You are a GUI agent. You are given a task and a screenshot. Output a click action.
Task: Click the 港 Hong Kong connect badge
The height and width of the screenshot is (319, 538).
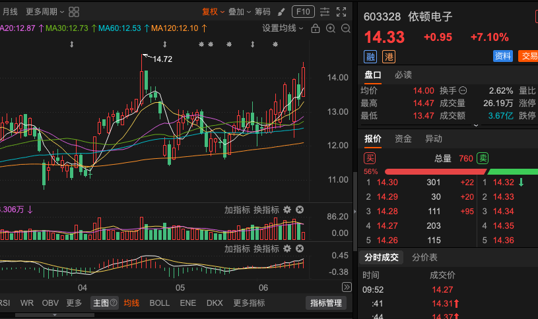pyautogui.click(x=389, y=57)
